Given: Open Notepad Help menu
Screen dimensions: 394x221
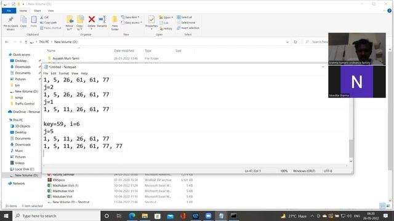Looking at the screenshot, I should [x=84, y=74].
